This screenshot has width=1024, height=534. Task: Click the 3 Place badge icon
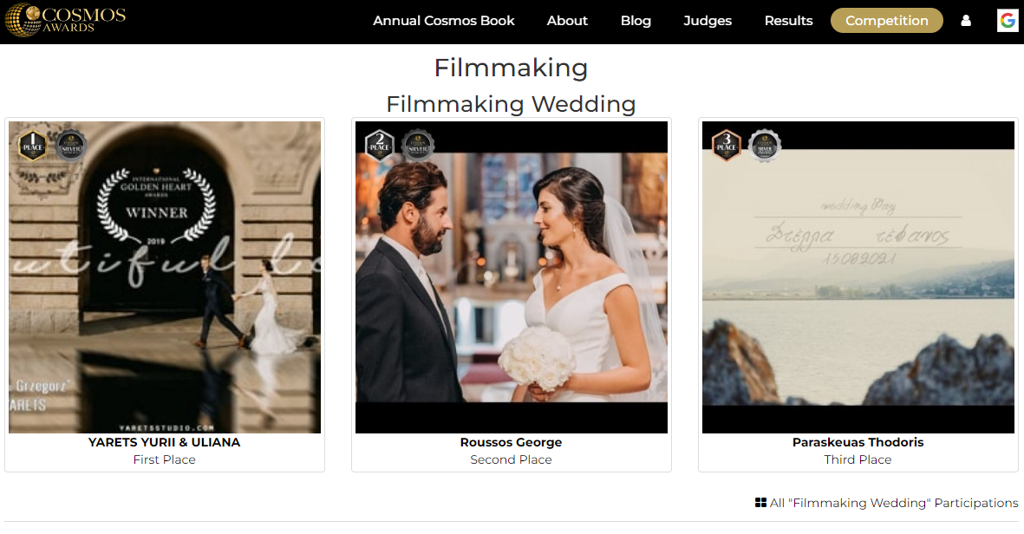[726, 145]
